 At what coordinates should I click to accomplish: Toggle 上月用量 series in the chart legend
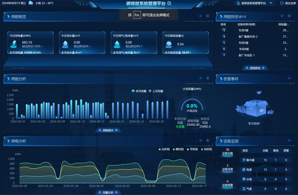[x=156, y=91]
